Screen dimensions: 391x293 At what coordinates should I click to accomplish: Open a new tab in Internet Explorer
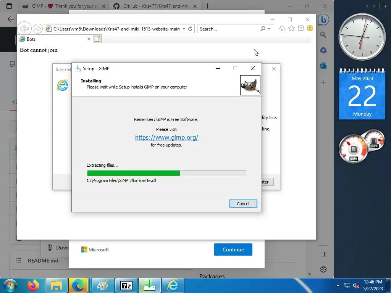[x=97, y=39]
